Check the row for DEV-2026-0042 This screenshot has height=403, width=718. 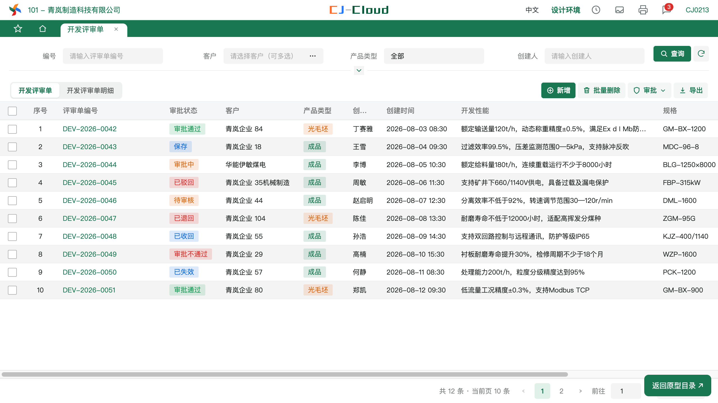click(x=12, y=129)
